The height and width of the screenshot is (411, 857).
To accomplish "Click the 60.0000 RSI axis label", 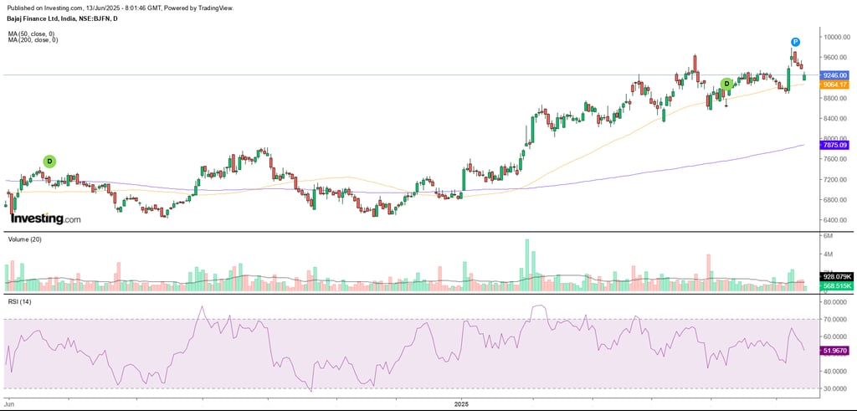I will [837, 337].
